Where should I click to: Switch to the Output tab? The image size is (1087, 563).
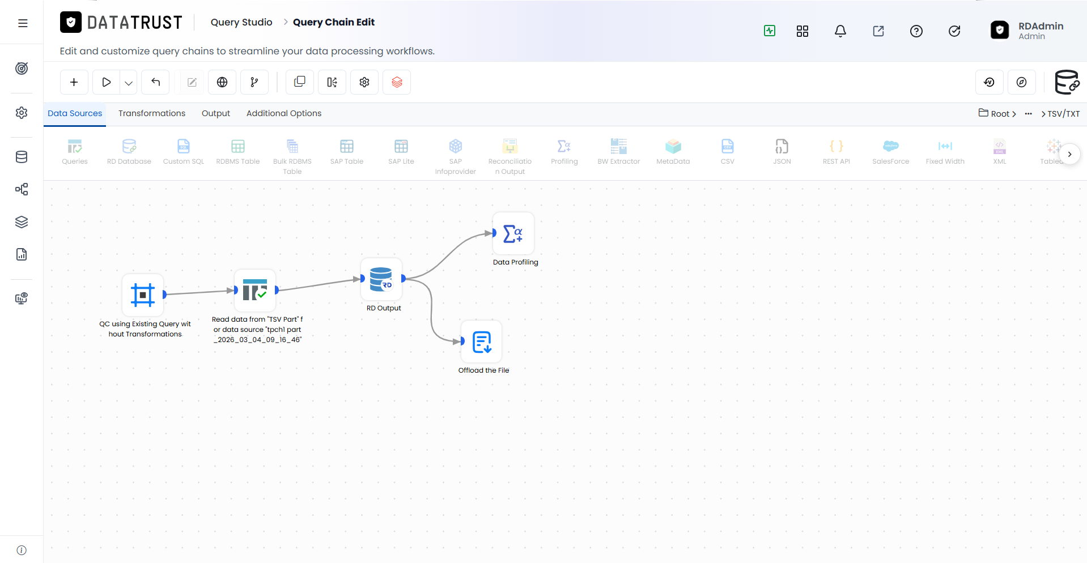(216, 113)
